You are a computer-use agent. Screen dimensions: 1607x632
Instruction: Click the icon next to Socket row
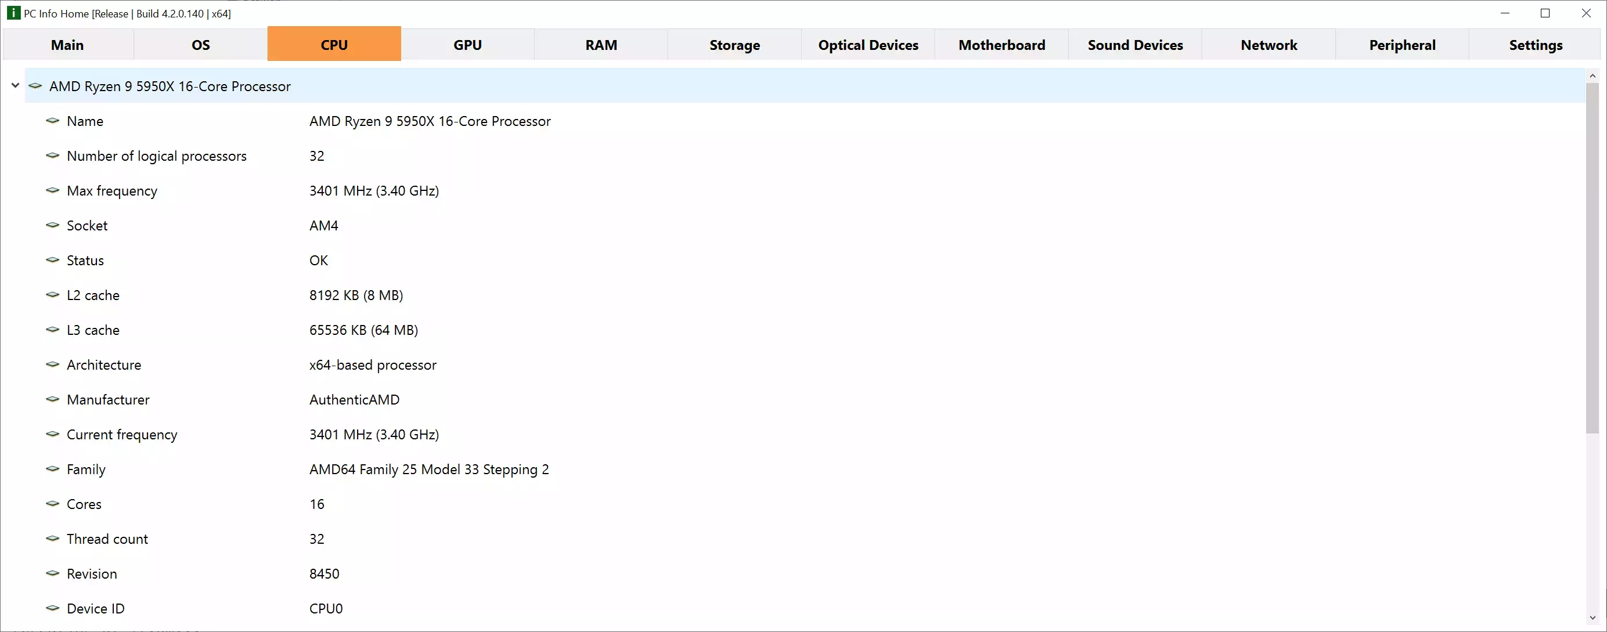[52, 225]
